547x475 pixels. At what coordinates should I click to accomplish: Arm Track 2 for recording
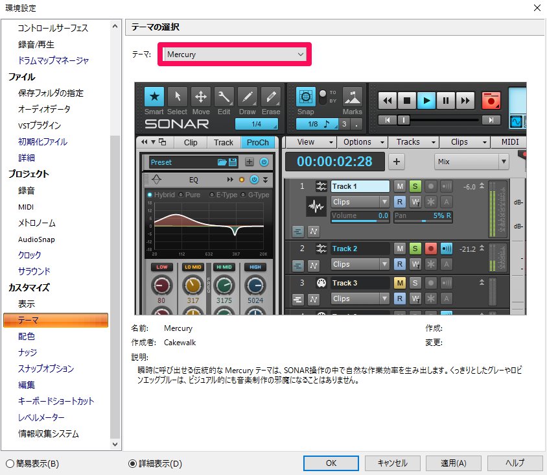coord(431,249)
